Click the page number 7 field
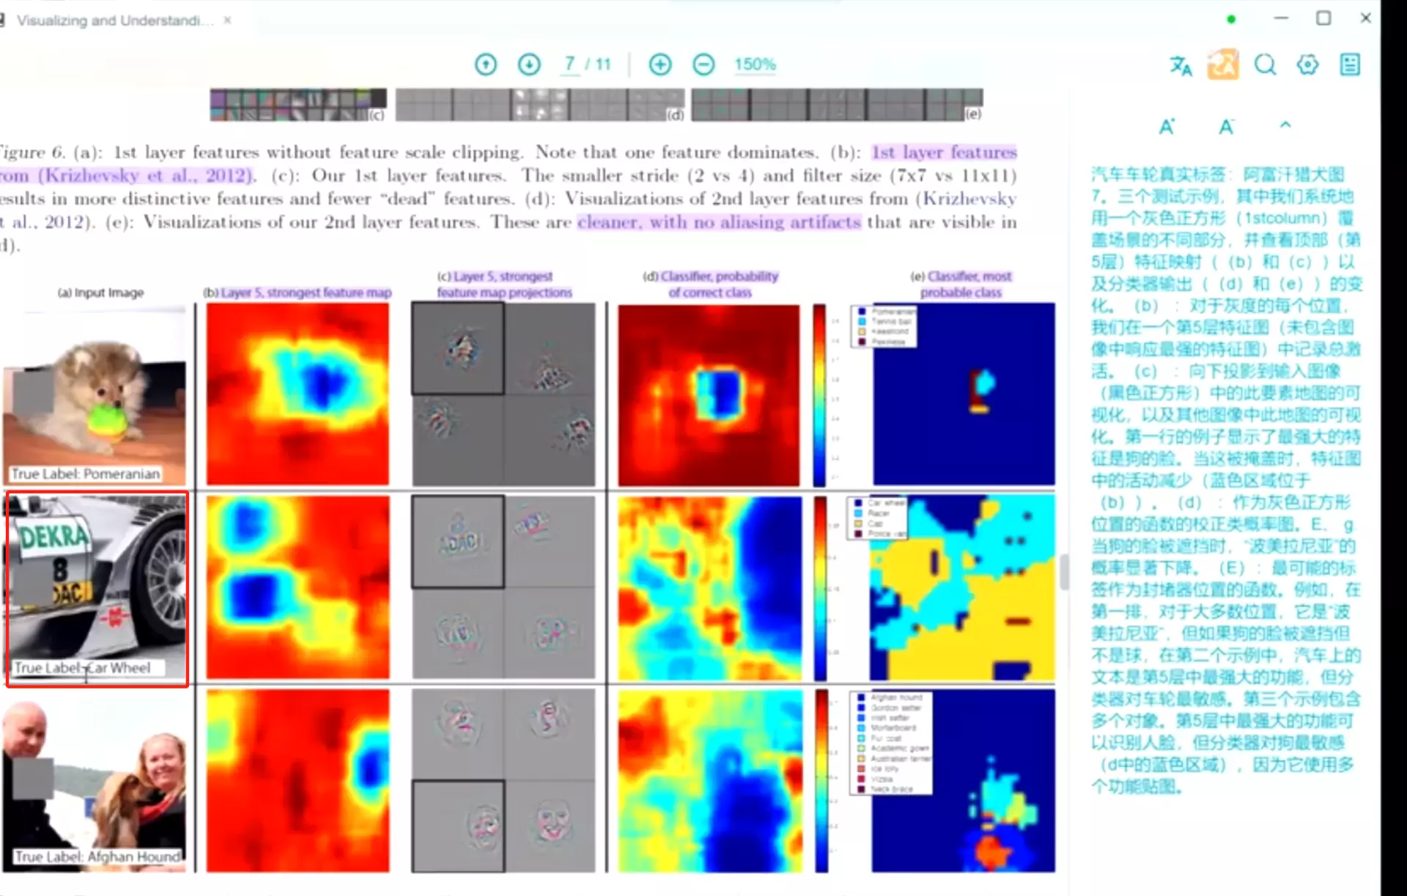The image size is (1407, 896). pyautogui.click(x=569, y=65)
